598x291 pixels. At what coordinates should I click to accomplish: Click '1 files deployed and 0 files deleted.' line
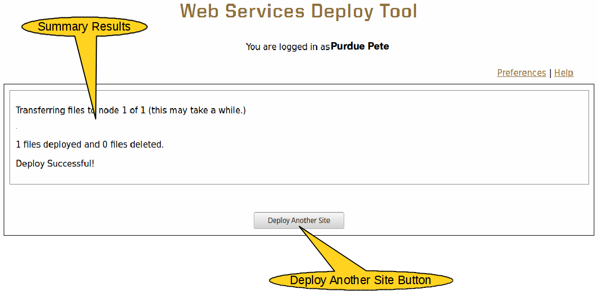pyautogui.click(x=90, y=144)
